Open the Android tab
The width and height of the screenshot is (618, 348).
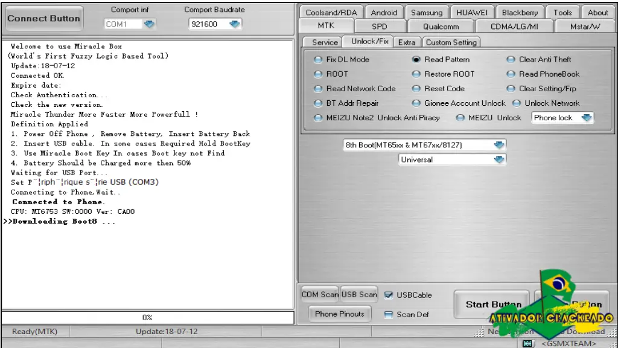point(384,13)
